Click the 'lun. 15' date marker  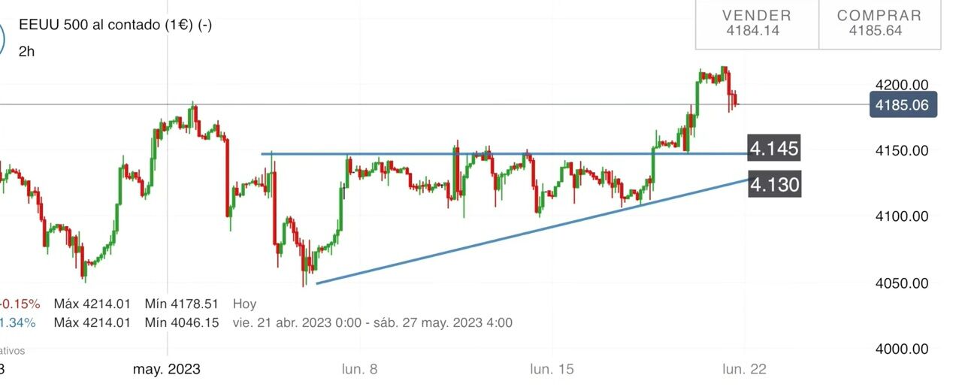[552, 369]
